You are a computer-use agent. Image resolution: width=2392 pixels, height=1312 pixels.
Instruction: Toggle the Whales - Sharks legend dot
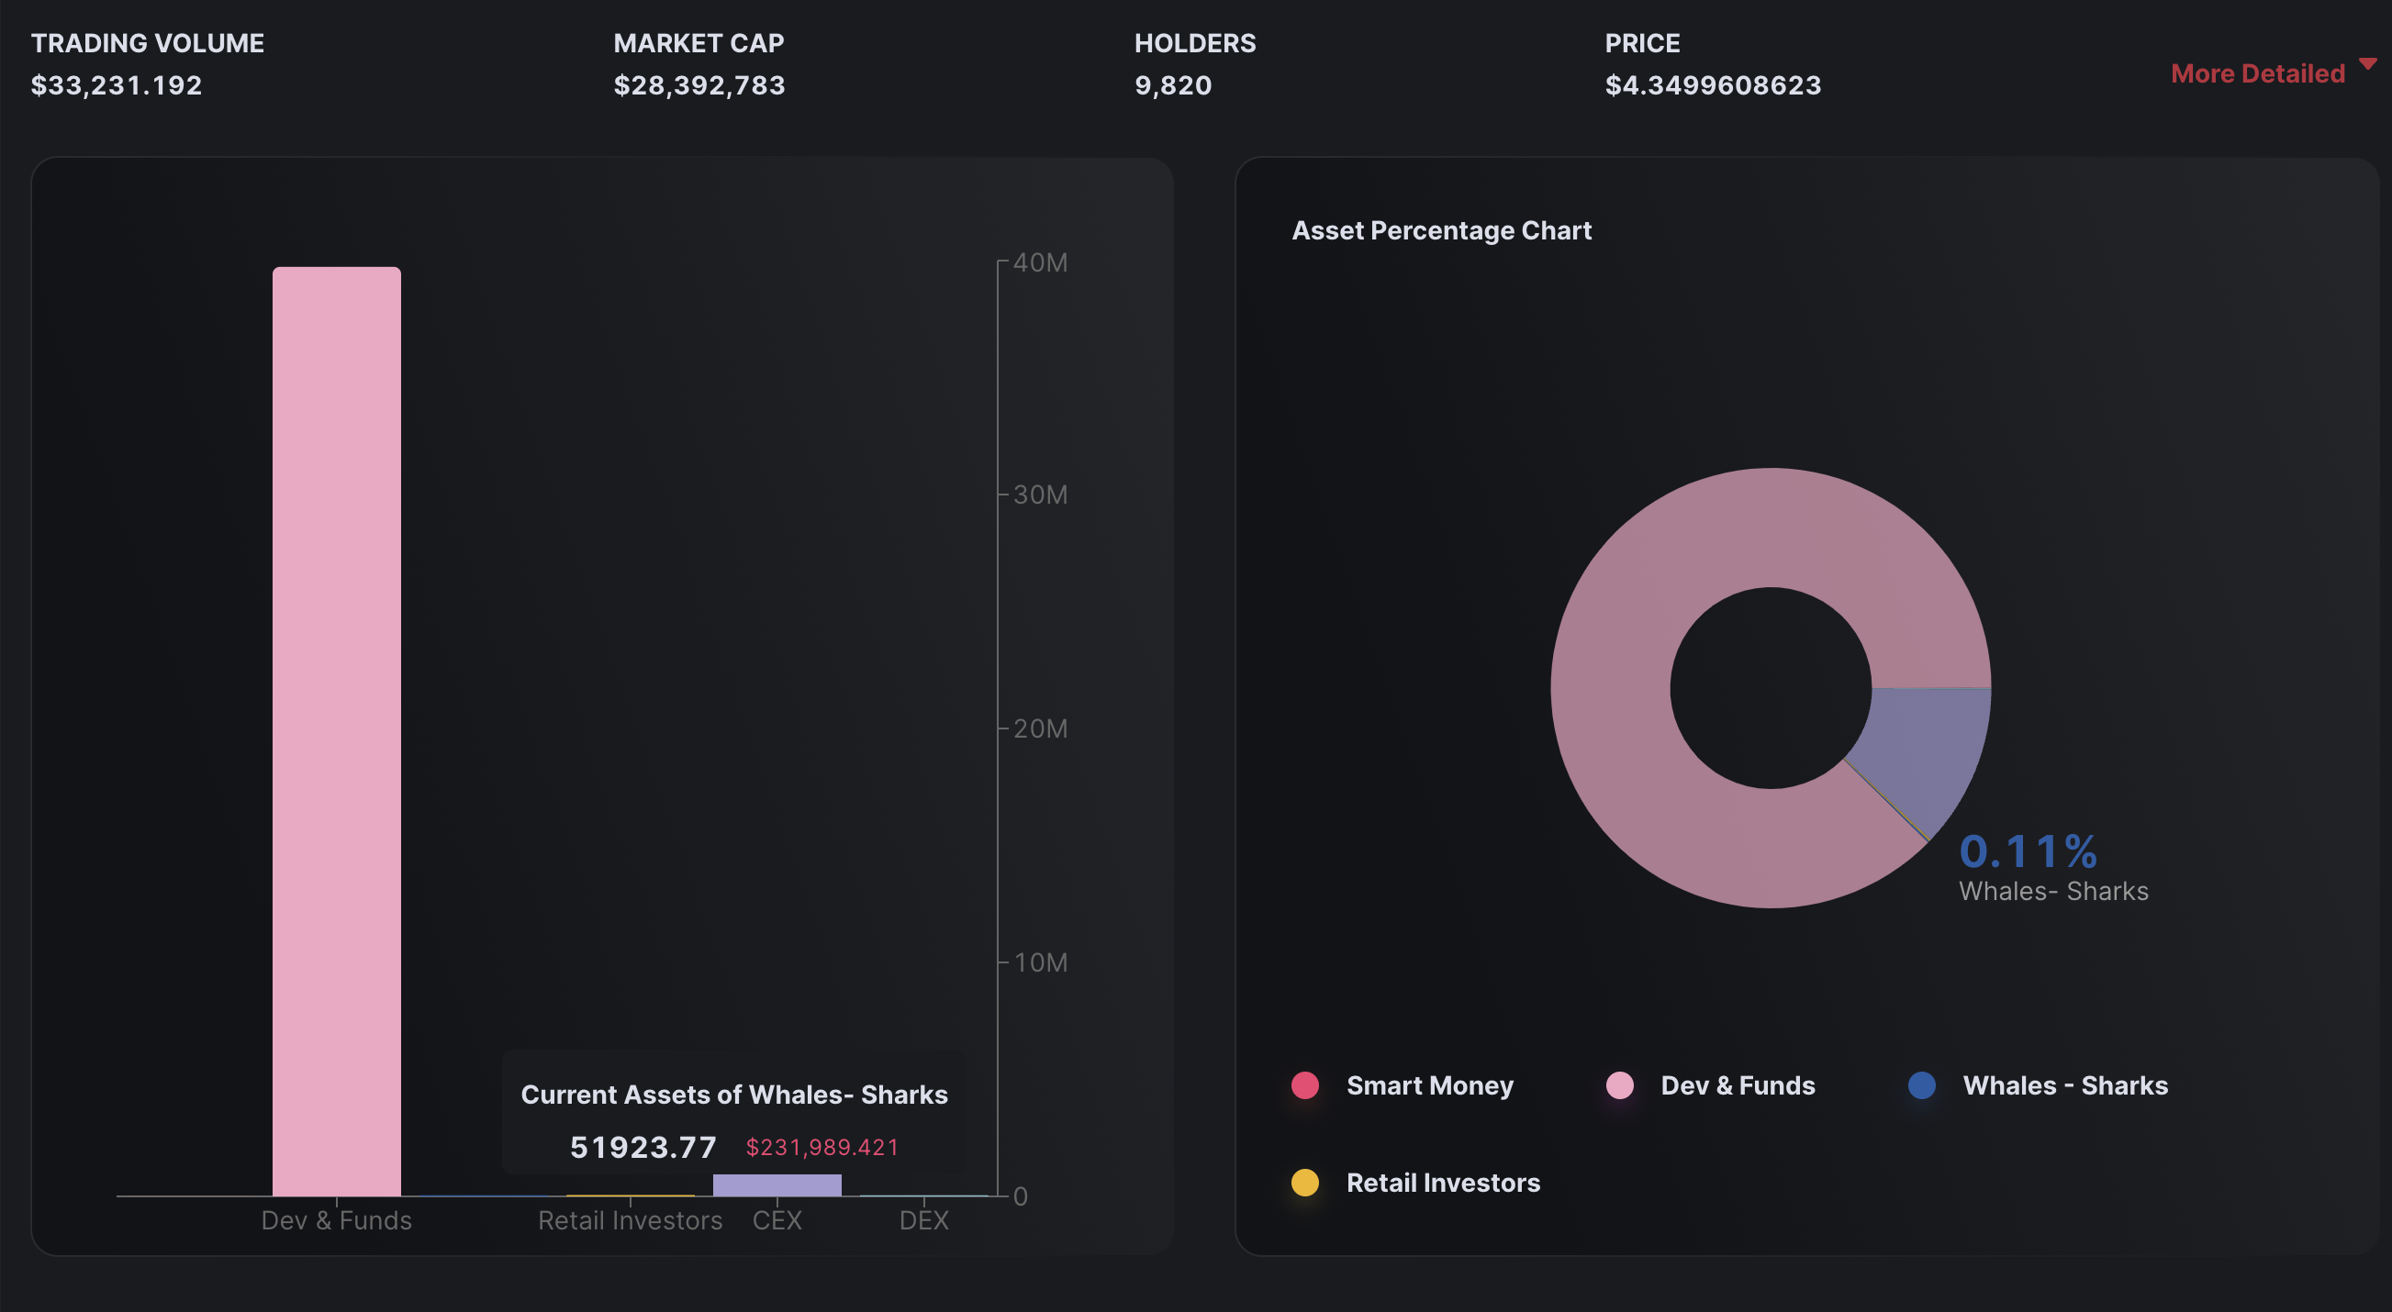coord(1921,1085)
